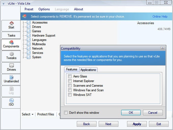This screenshot has width=173, height=130.
Task: Expand the Services tree node
Action: coord(23,53)
